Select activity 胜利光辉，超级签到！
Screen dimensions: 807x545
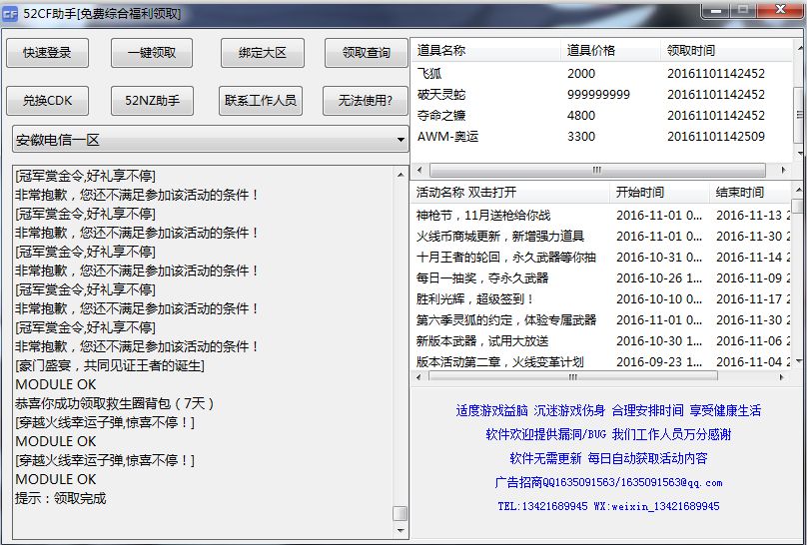click(602, 299)
